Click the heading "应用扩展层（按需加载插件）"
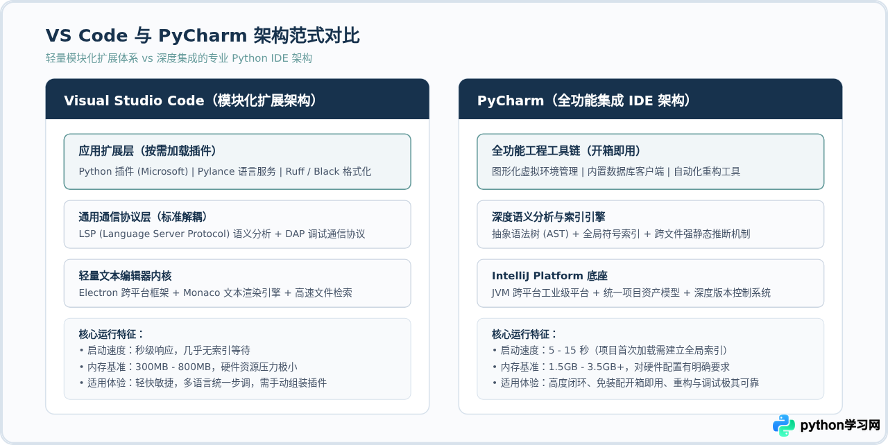888x445 pixels. [148, 151]
